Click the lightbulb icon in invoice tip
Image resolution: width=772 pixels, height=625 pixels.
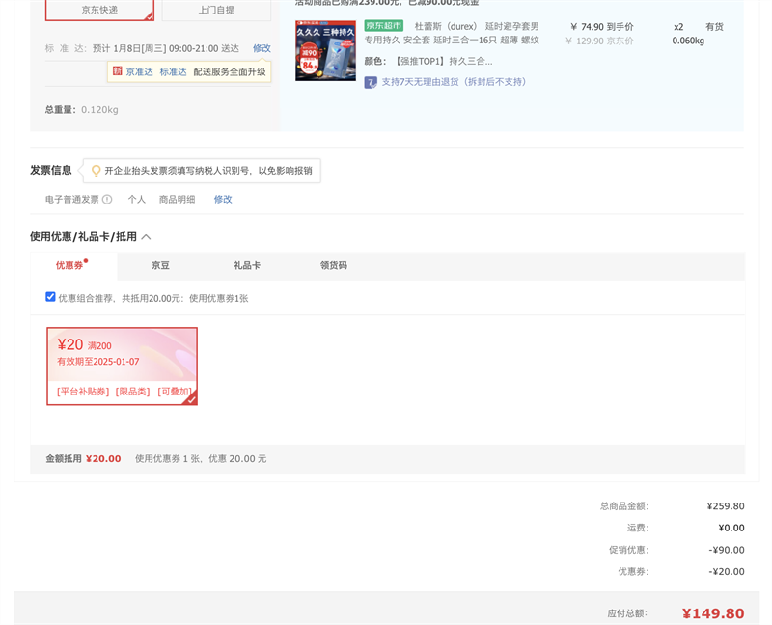(x=96, y=171)
